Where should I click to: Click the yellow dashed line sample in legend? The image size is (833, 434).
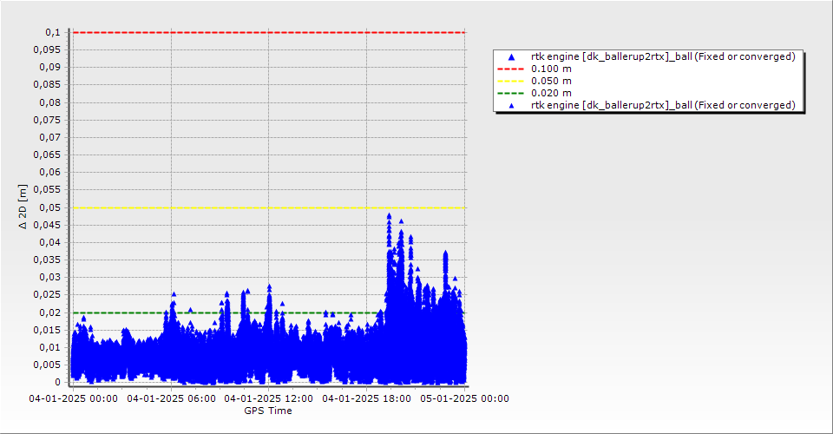pos(511,81)
